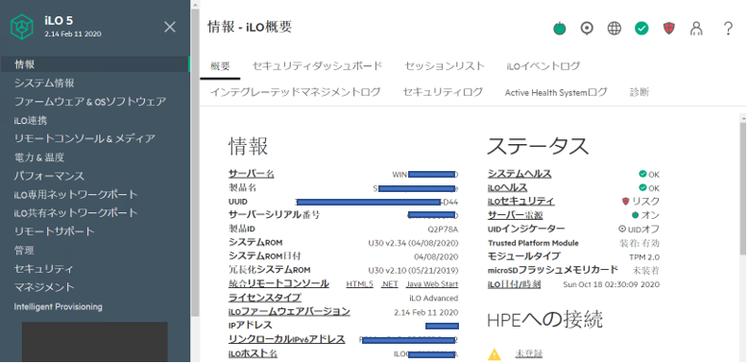
Task: Click the ライセンスタイプ link
Action: tap(265, 298)
